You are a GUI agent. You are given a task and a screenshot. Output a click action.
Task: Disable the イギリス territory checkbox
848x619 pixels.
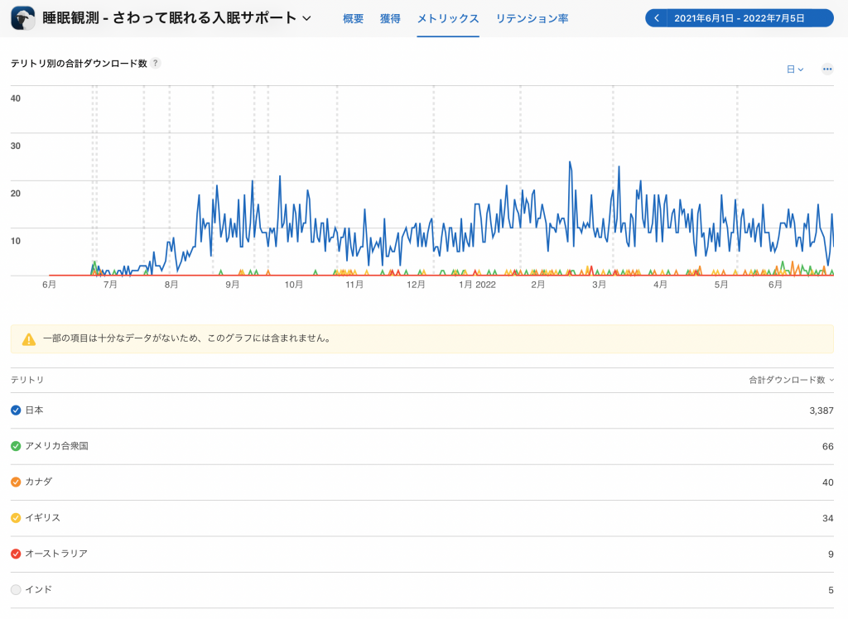[x=16, y=518]
